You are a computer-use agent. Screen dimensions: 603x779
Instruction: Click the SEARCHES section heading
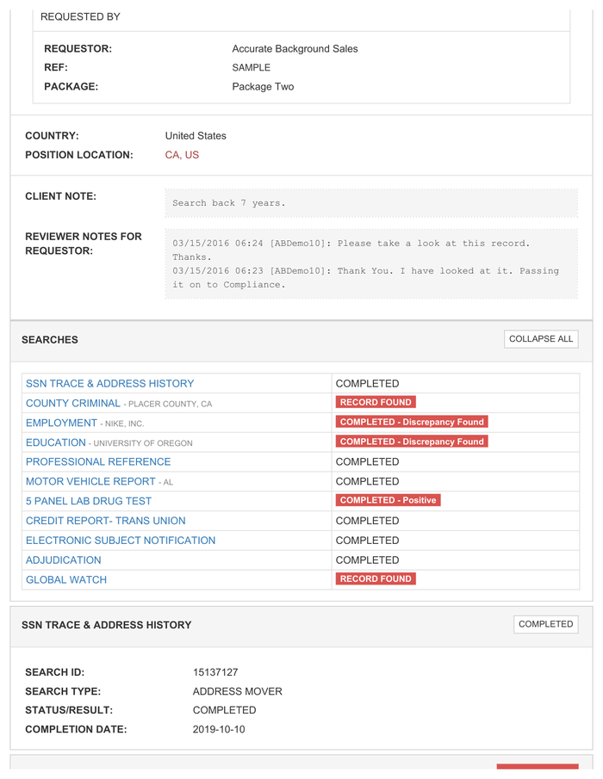[50, 340]
